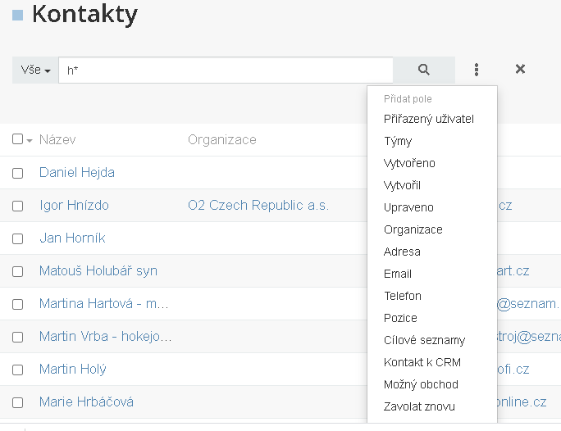Open the Igor Hnízdo contact link
The height and width of the screenshot is (431, 561).
coord(74,206)
